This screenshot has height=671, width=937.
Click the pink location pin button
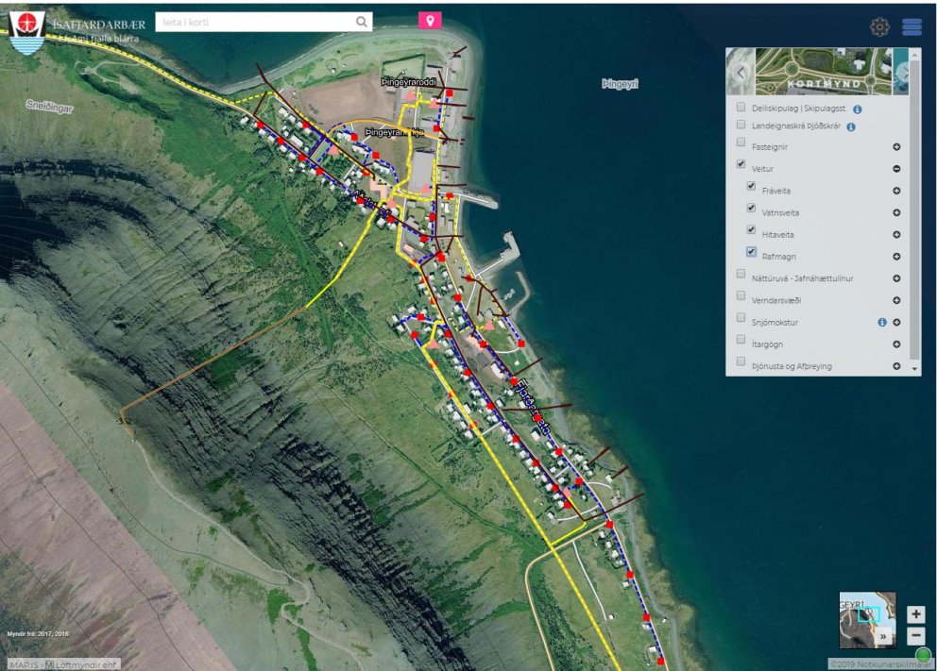(430, 21)
